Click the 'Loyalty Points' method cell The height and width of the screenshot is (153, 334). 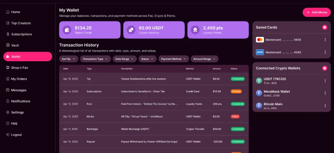194,104
